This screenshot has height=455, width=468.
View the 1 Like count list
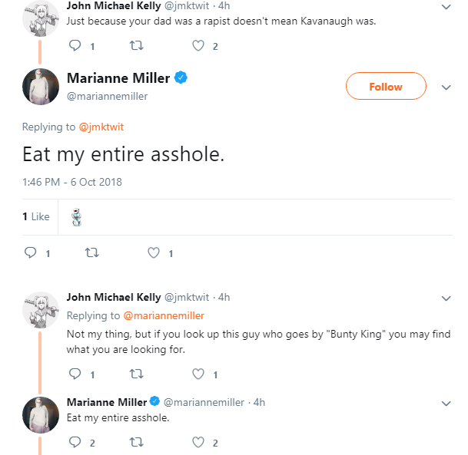click(x=36, y=216)
